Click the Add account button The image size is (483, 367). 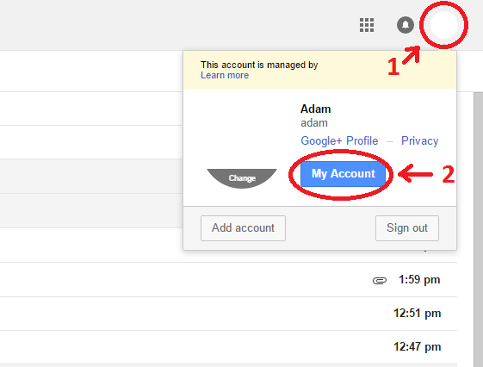243,228
